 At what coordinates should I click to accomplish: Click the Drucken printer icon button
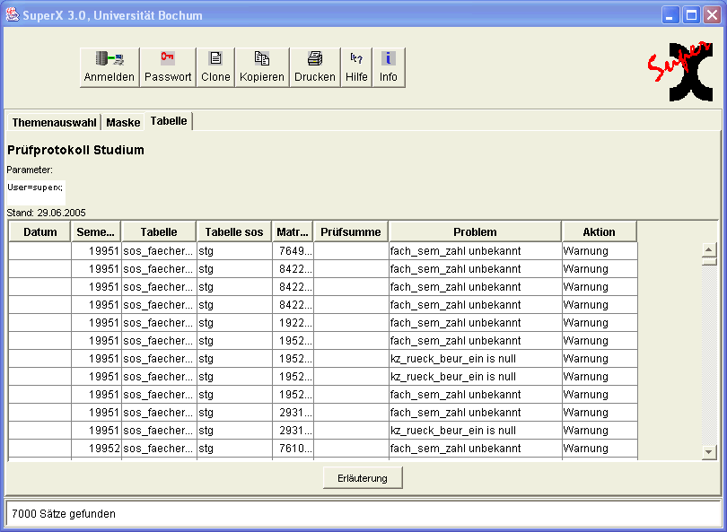[315, 67]
